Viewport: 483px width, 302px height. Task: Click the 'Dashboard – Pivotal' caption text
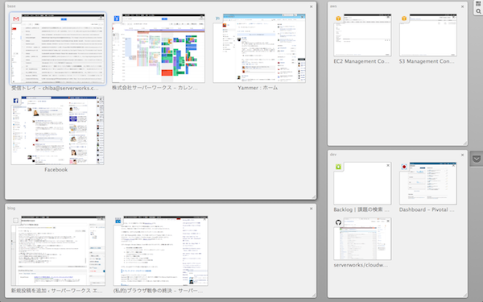(x=427, y=209)
